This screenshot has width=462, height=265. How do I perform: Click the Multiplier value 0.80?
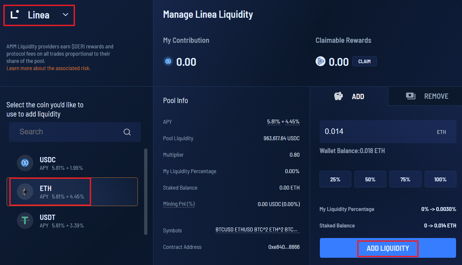pos(294,155)
